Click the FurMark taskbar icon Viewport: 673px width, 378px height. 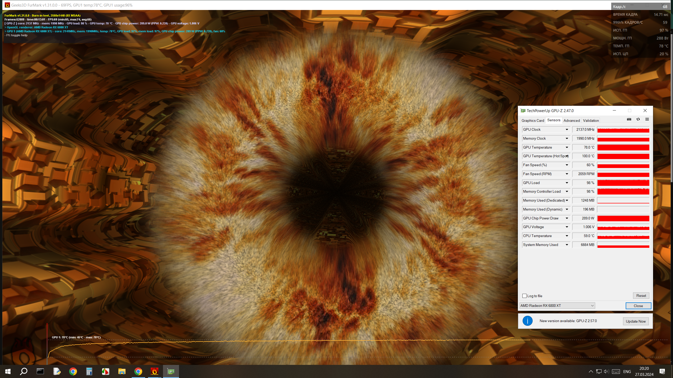click(154, 371)
